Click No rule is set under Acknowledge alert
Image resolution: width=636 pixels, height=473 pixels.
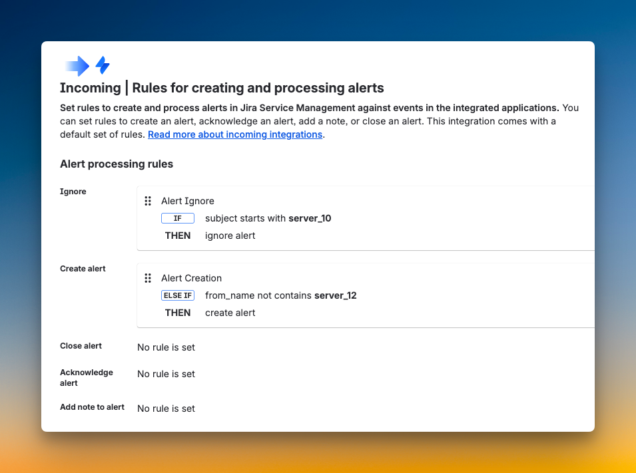[x=166, y=373]
